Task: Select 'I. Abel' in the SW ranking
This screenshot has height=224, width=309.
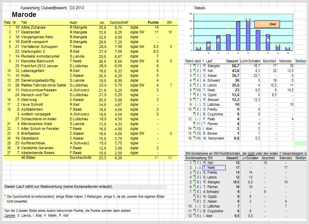Action: pos(207,216)
